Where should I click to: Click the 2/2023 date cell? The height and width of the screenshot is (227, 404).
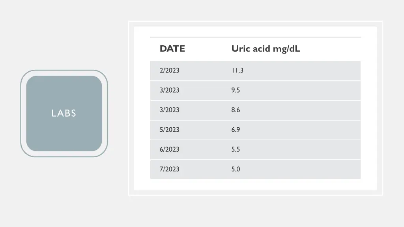coord(169,70)
